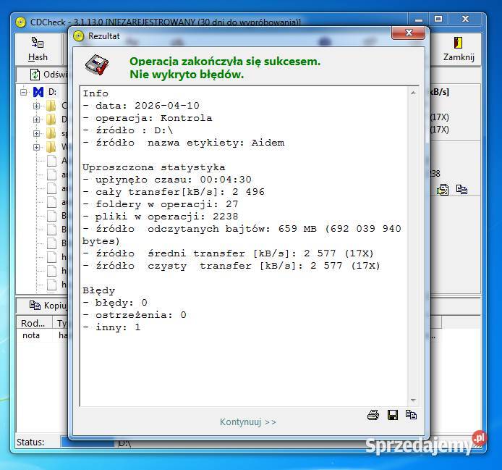
Task: Click the copy icon in the right panel
Action: [461, 190]
